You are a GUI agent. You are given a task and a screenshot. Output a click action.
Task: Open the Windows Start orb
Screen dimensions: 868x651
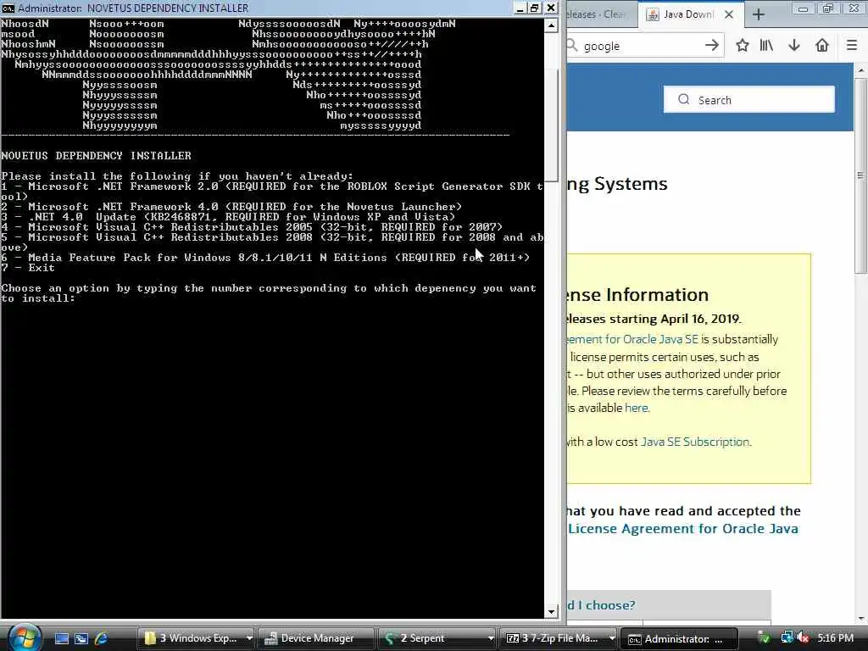click(x=24, y=637)
